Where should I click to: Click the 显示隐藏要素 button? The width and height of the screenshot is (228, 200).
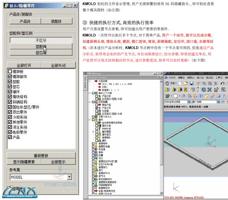tap(24, 161)
